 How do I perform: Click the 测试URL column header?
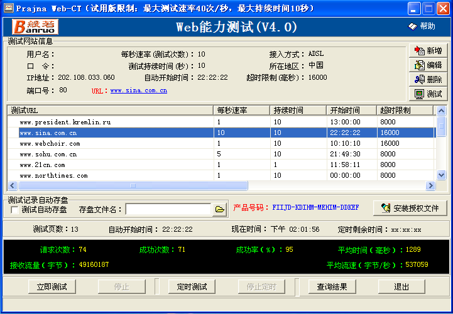(111, 111)
